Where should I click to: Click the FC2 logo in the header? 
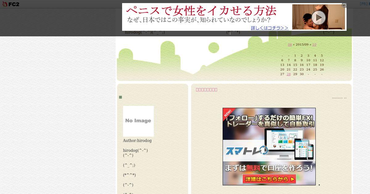11,4
